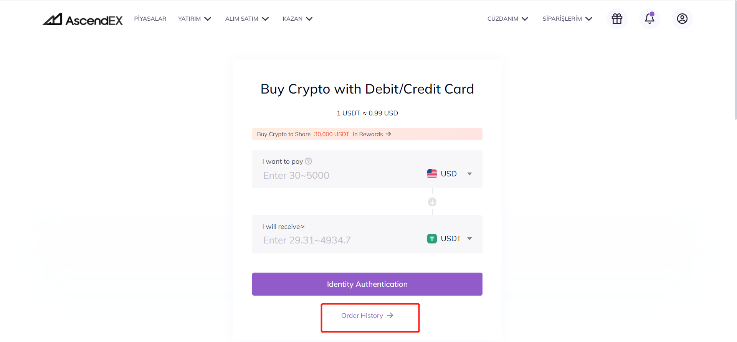This screenshot has width=737, height=342.
Task: Open the Order History link
Action: 367,316
